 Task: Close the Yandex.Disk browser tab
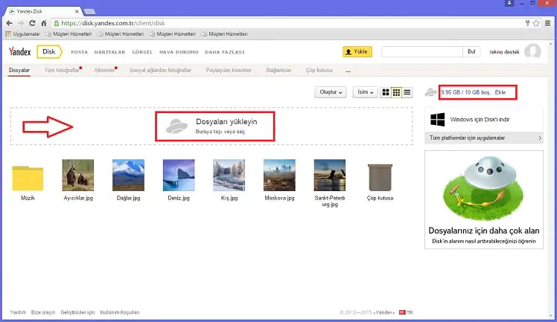click(x=77, y=11)
